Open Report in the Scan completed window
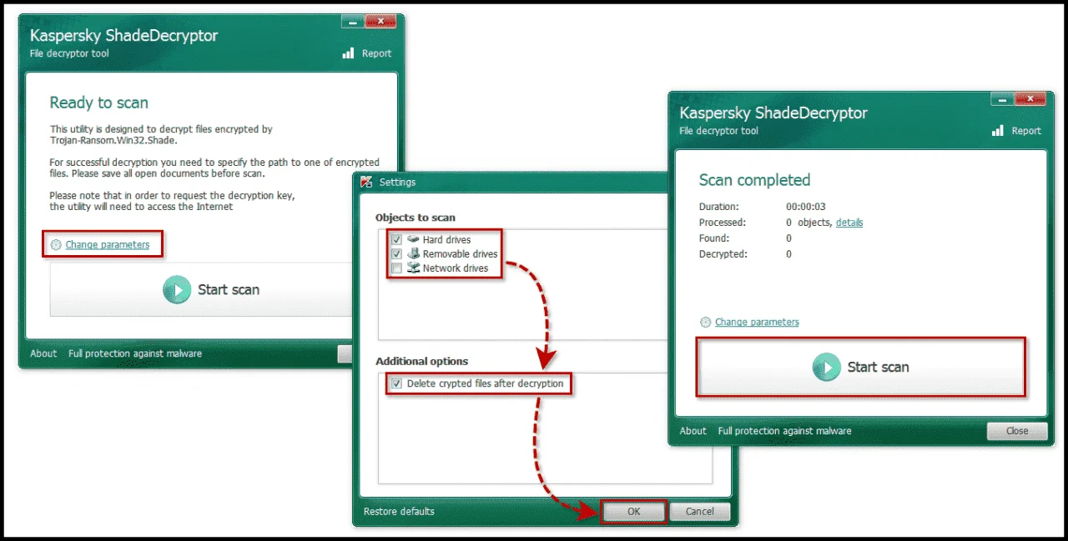 pyautogui.click(x=1017, y=131)
